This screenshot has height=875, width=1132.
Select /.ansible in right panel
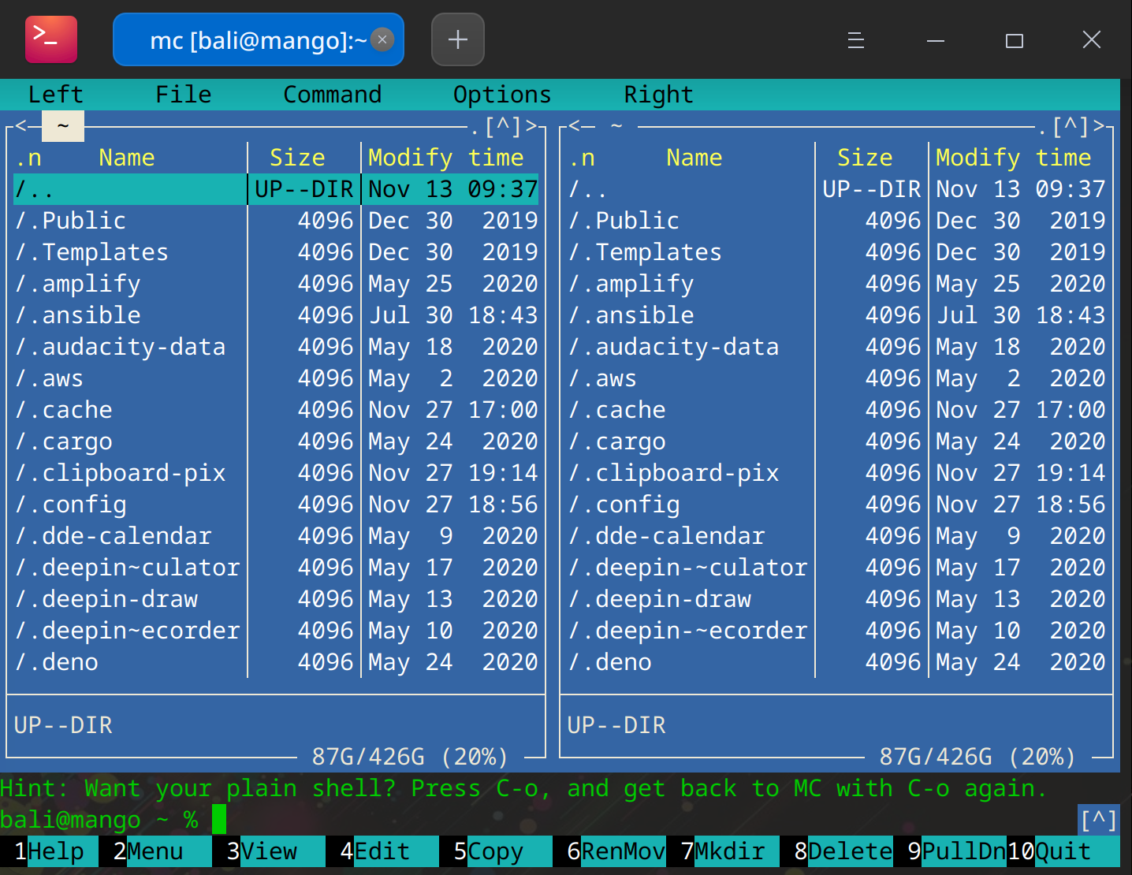click(x=836, y=315)
